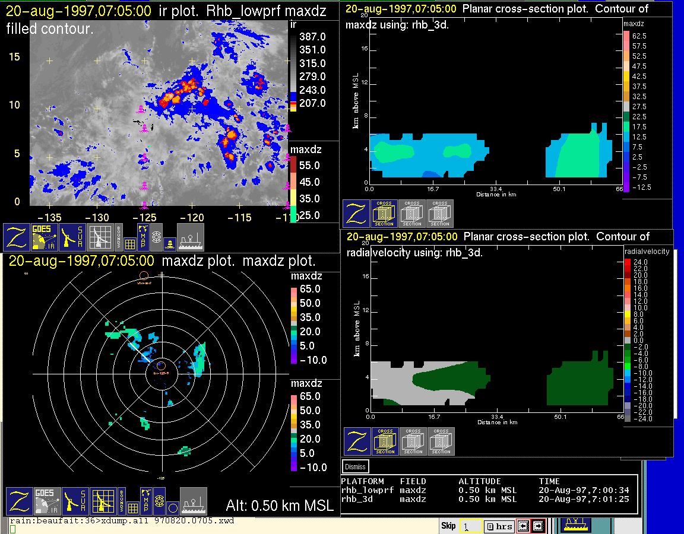Click the range rings icon in the maxdz plot toolbar
This screenshot has width=684, height=534.
coord(159,501)
